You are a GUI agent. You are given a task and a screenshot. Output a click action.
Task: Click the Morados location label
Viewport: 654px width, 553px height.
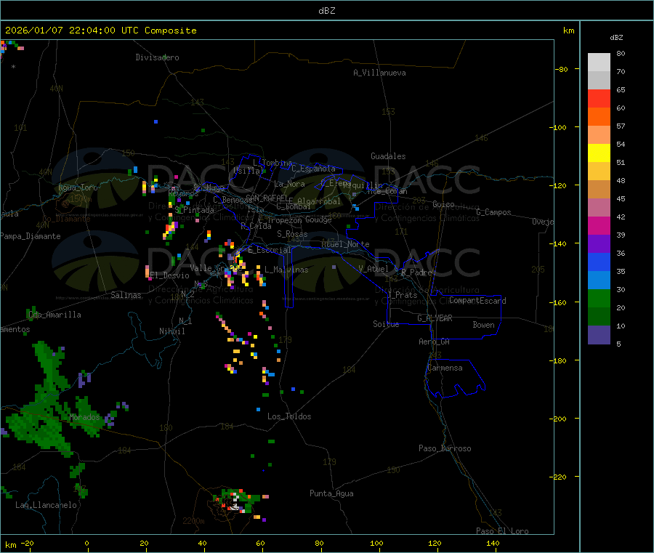coord(85,417)
